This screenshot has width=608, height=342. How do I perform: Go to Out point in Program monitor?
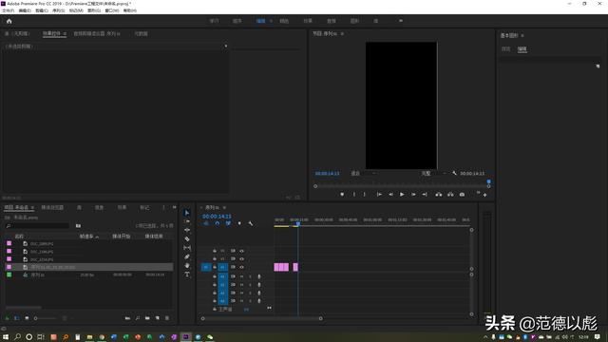[x=425, y=194]
